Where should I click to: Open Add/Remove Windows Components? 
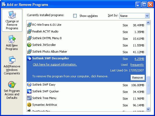click(12, 66)
